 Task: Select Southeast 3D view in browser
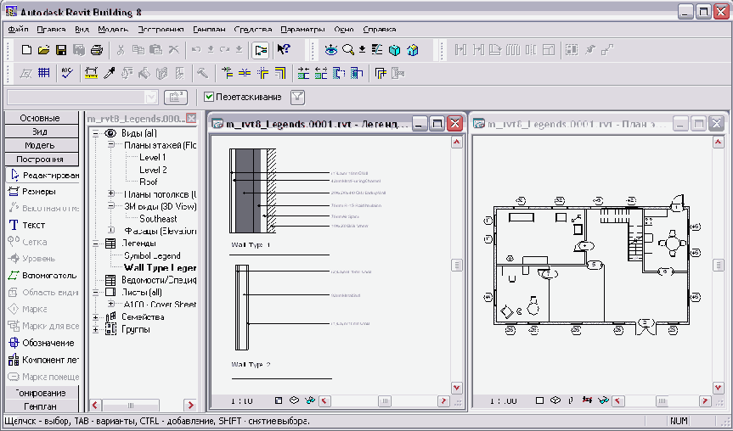[158, 219]
